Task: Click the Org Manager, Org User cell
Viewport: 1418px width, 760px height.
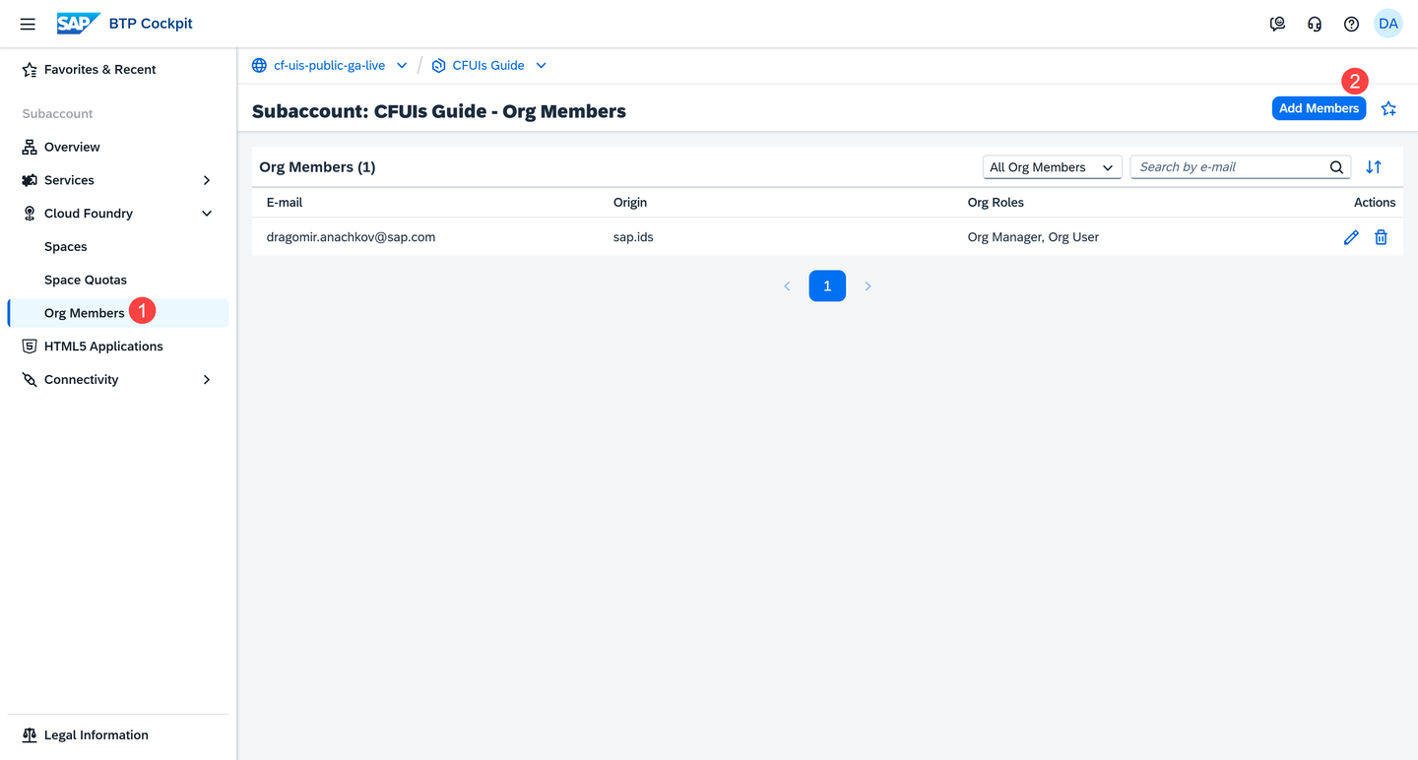Action: (x=1033, y=237)
